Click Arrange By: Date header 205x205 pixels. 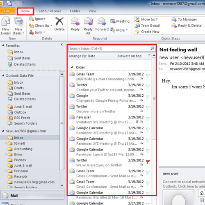82,56
